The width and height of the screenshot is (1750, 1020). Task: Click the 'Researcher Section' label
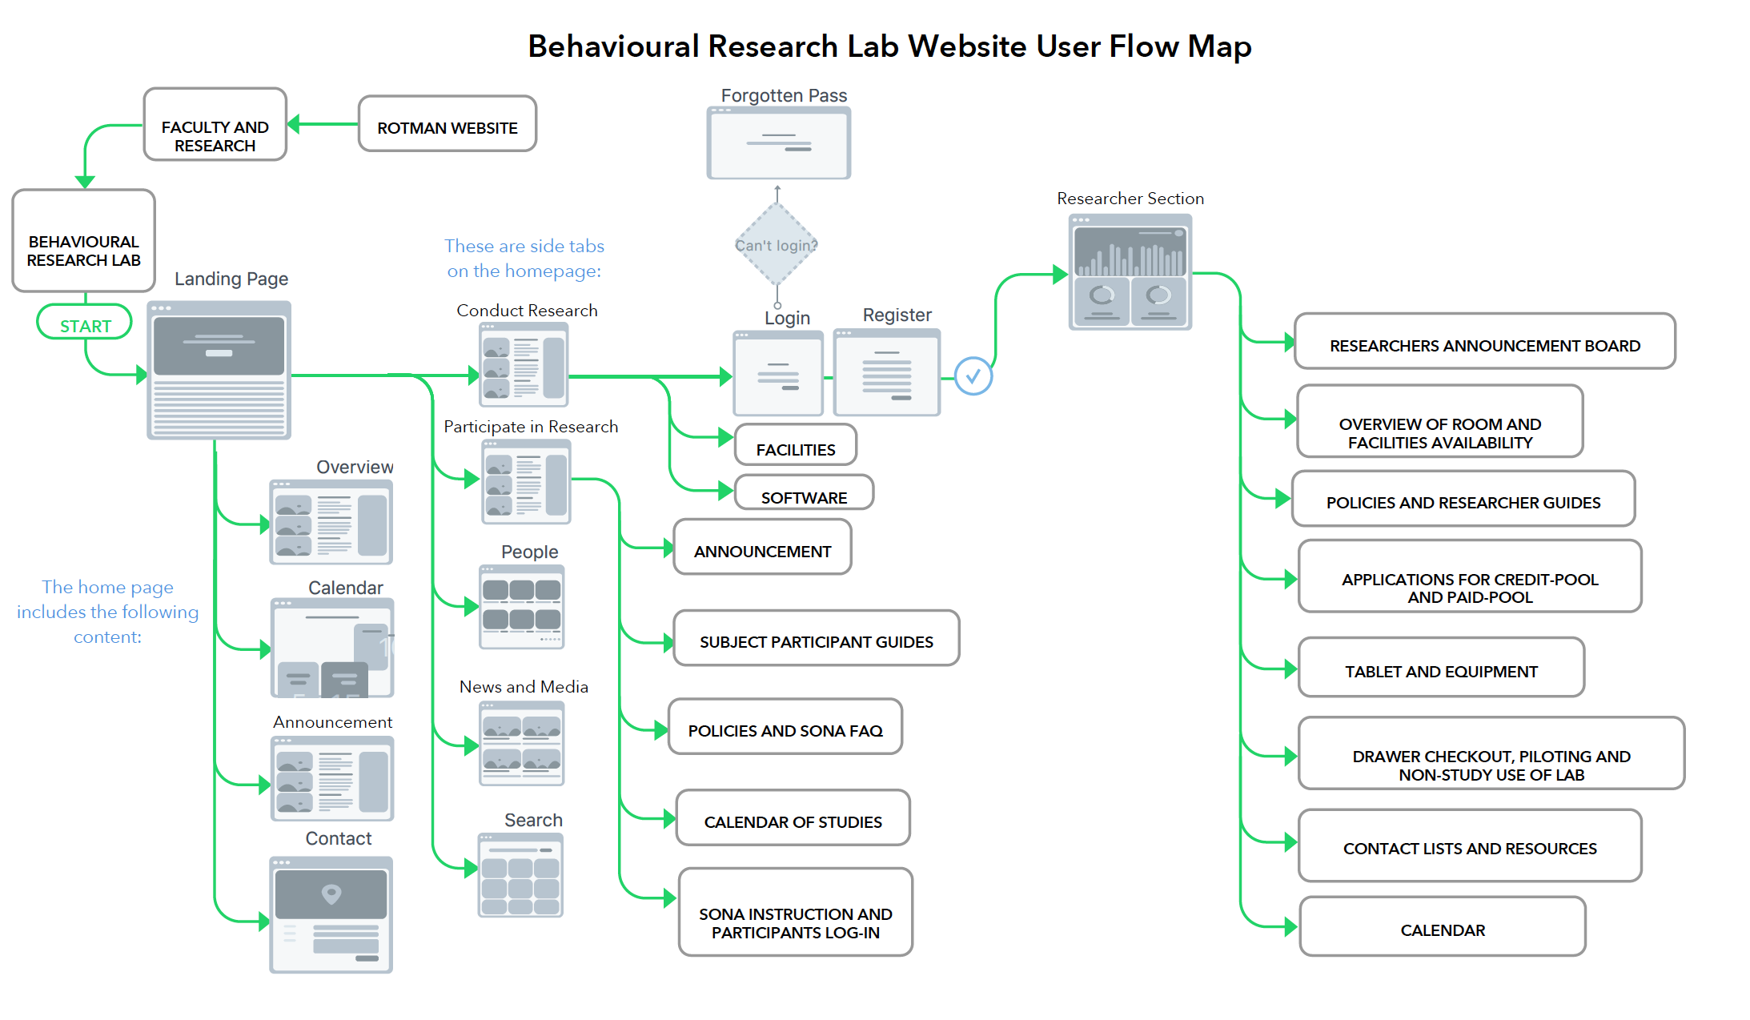(1130, 199)
